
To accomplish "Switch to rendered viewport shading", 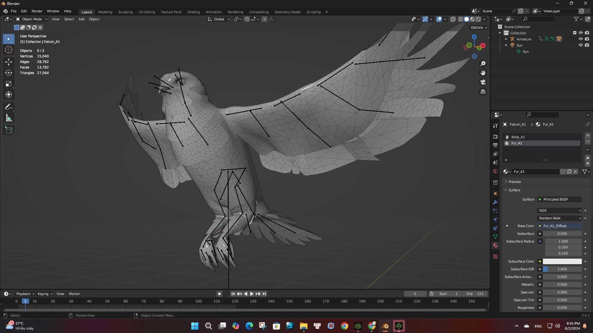I will click(478, 19).
